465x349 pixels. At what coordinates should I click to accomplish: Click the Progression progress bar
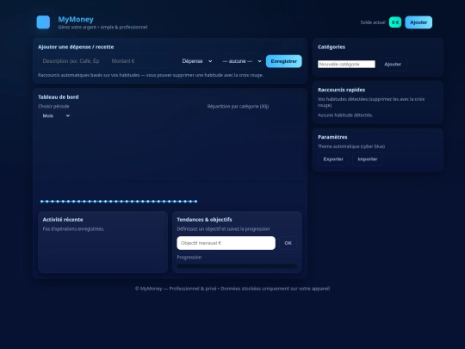(237, 266)
